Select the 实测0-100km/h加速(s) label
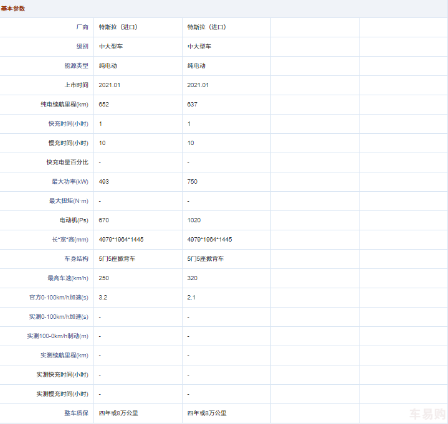The width and height of the screenshot is (448, 424). click(59, 317)
